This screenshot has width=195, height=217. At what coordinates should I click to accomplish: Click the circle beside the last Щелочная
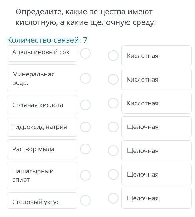[113, 198]
